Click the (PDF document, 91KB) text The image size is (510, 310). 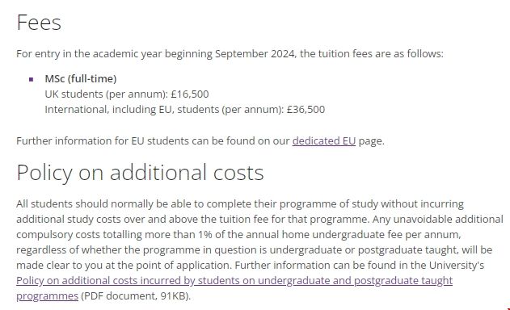[x=136, y=296]
